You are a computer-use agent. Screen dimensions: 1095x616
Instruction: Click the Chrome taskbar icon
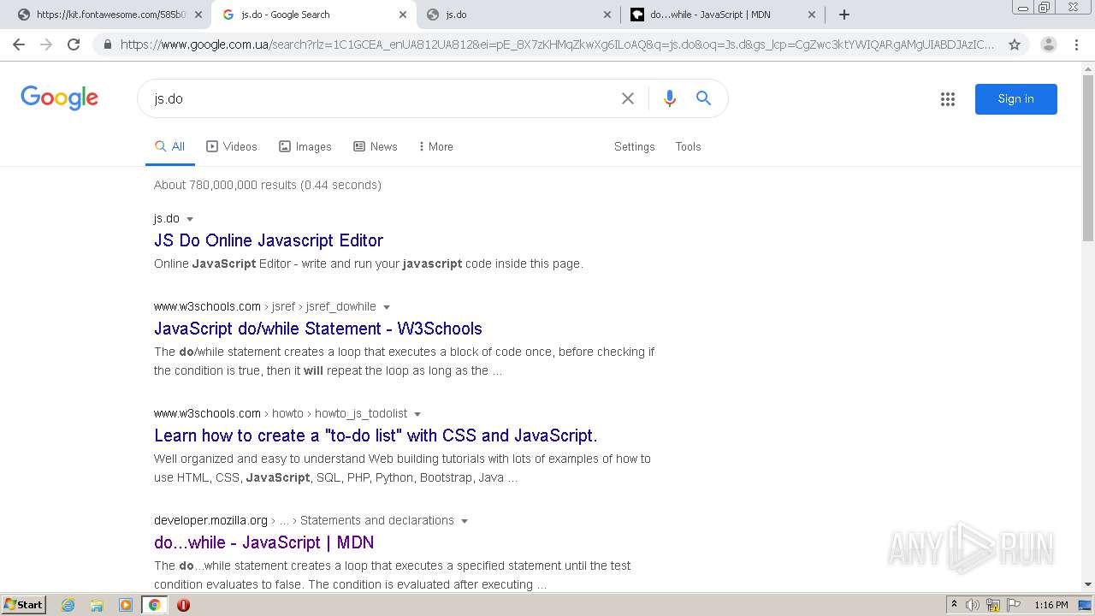pos(155,605)
